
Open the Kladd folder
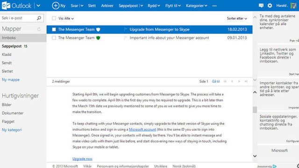[x=7, y=55]
